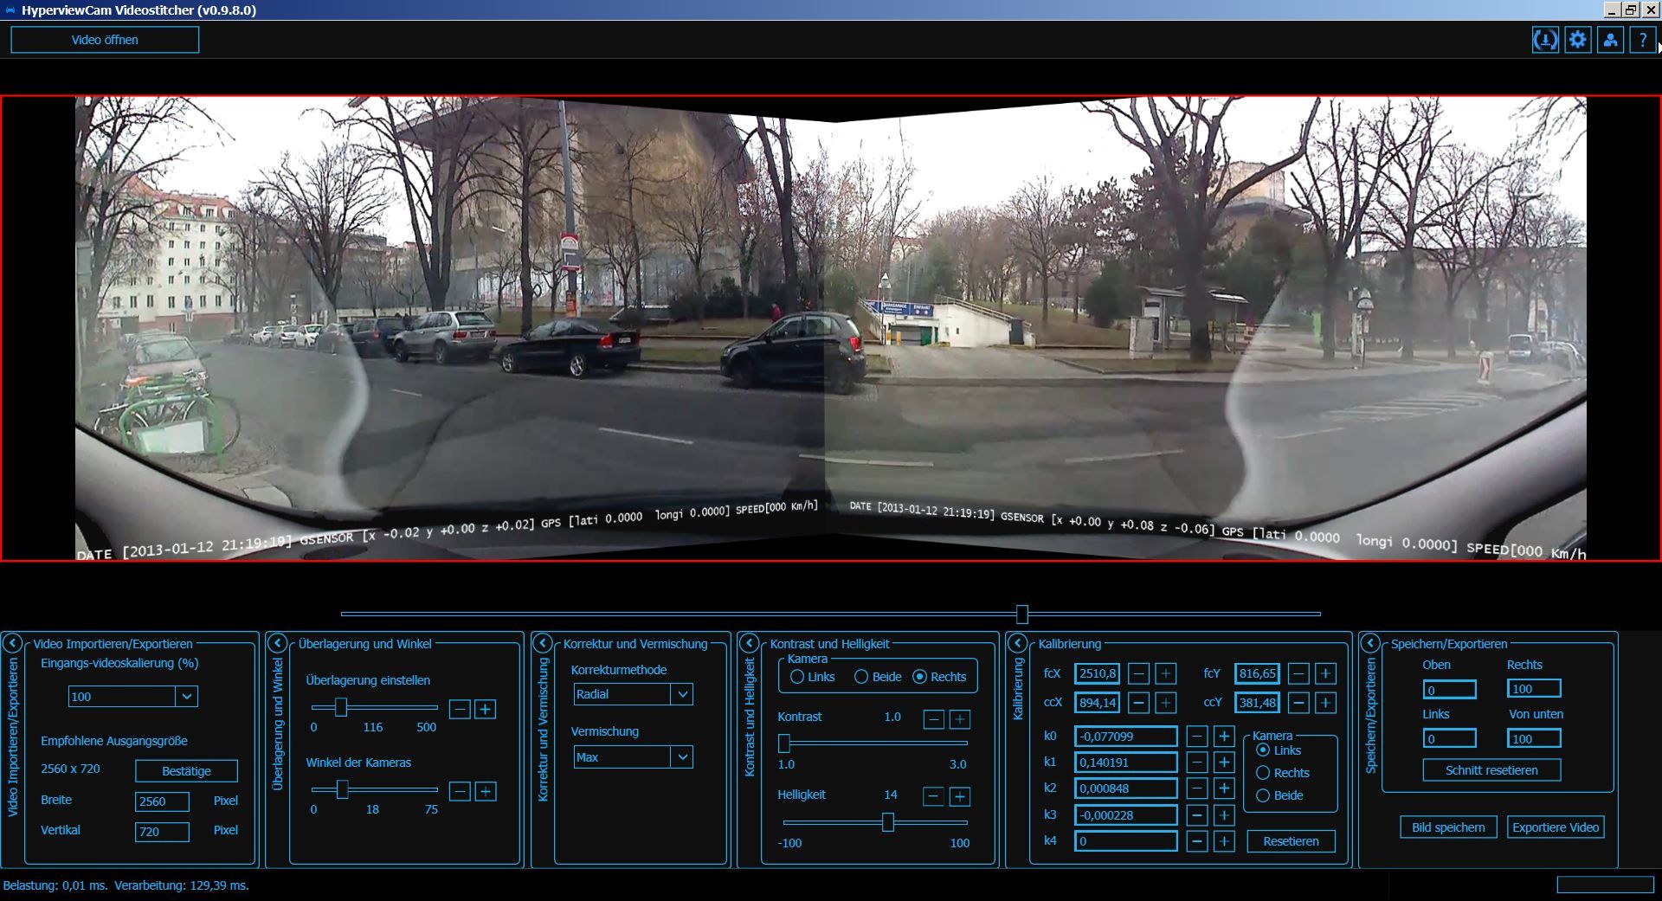The image size is (1662, 901).
Task: Select Beide camera in Kalibrierung panel
Action: tap(1279, 795)
